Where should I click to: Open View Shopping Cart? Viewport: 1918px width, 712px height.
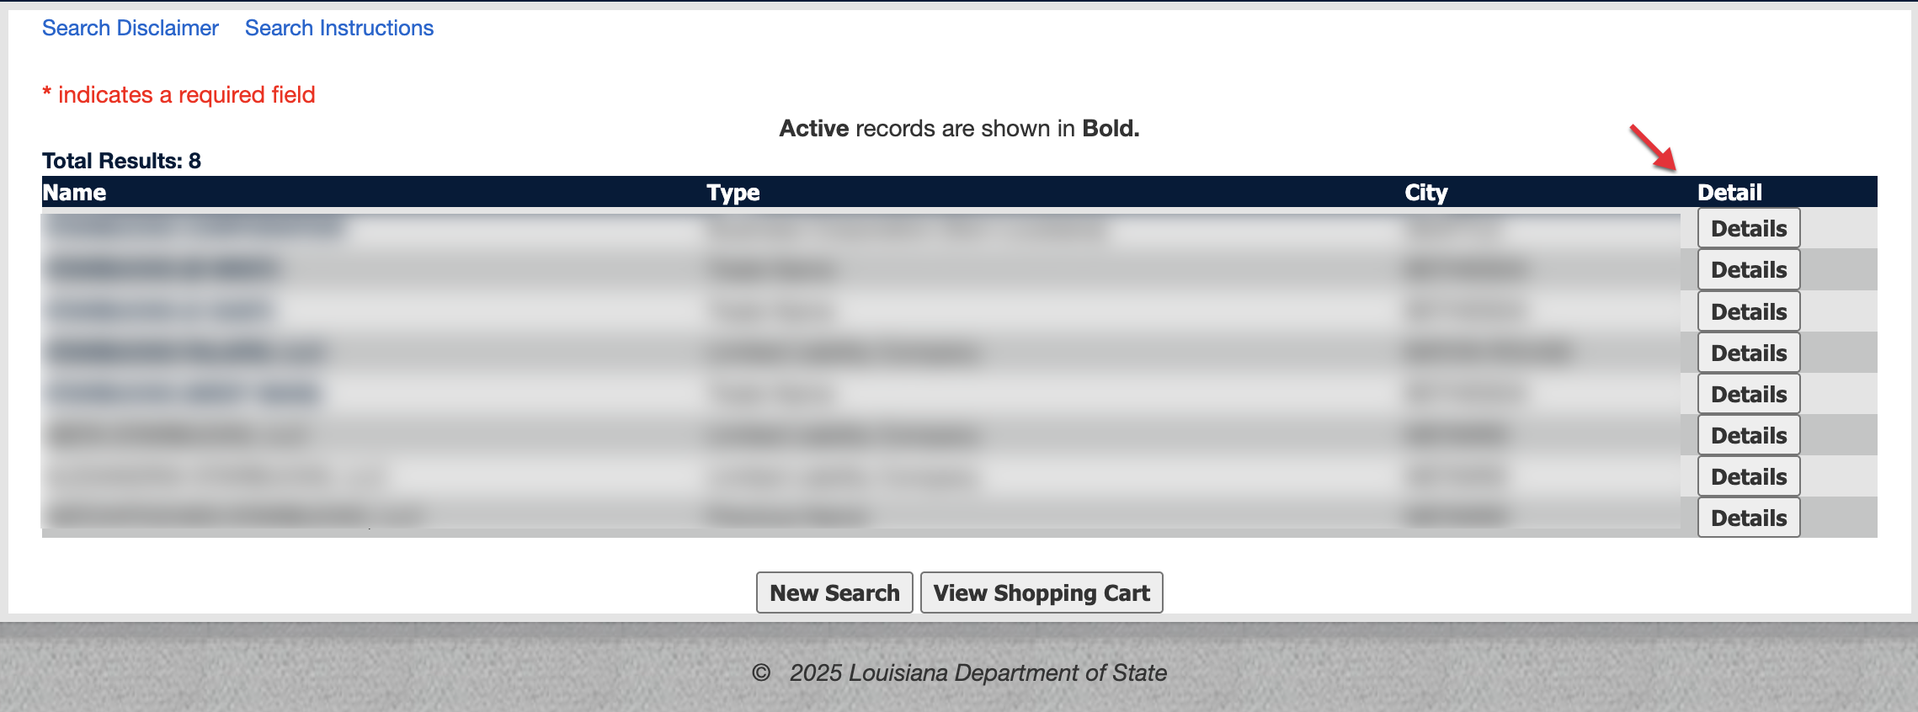coord(1041,593)
